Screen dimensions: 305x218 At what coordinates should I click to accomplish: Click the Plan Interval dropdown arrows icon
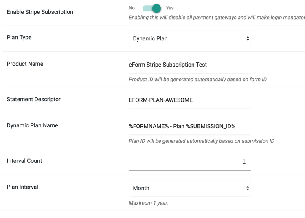[x=248, y=188]
